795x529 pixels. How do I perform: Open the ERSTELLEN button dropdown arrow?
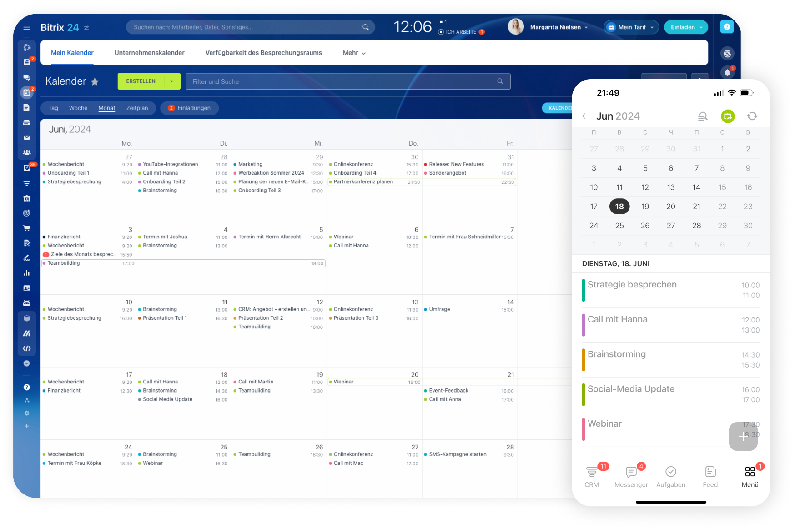(172, 81)
